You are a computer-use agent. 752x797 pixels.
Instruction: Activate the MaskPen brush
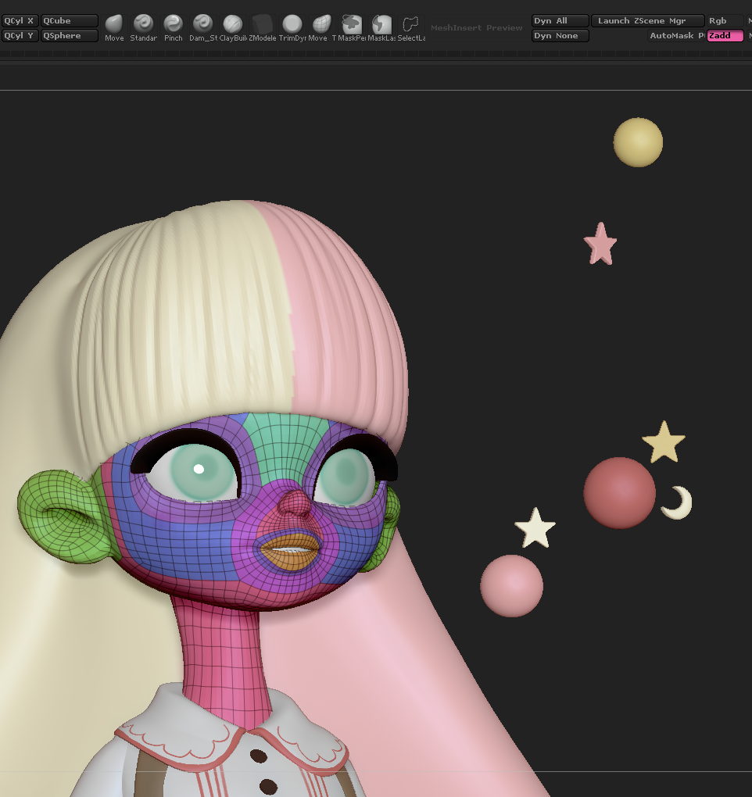[x=351, y=28]
